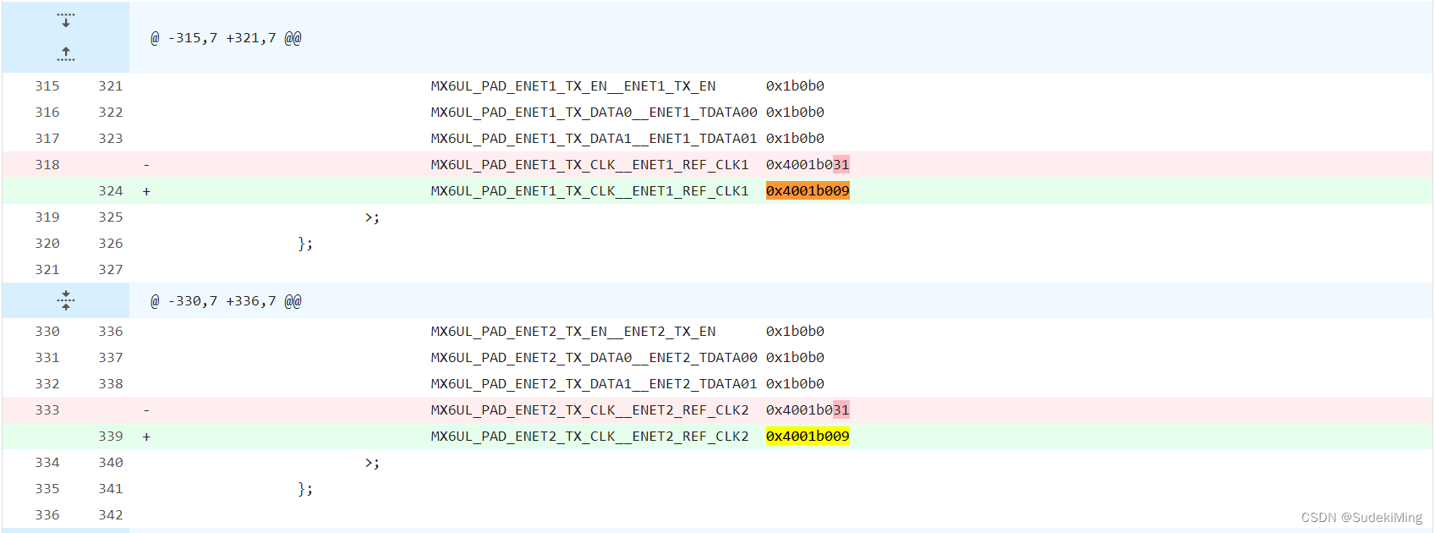Click the >; text on line 340
This screenshot has height=533, width=1435.
pos(372,464)
